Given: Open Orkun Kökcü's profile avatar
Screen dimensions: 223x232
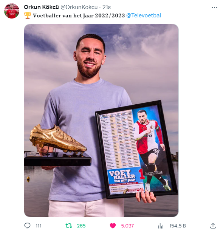Looking at the screenshot, I should [x=12, y=11].
